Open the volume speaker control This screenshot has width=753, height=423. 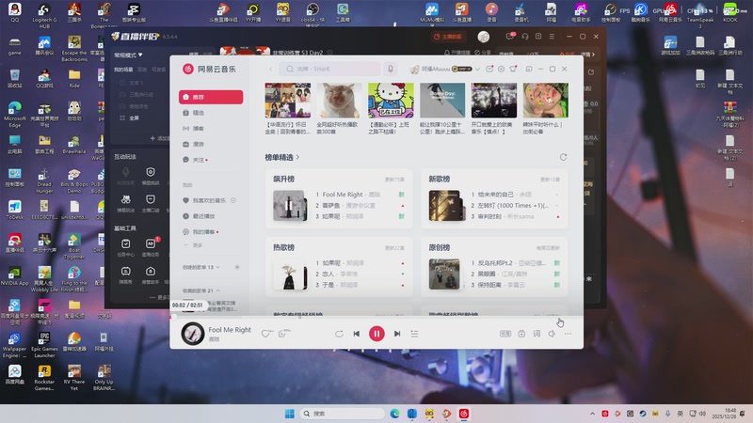tap(552, 334)
